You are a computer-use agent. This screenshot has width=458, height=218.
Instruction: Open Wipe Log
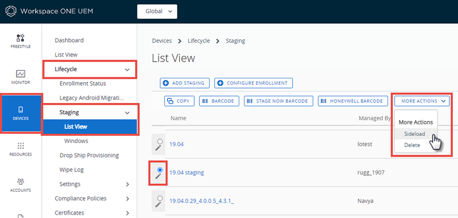point(72,169)
